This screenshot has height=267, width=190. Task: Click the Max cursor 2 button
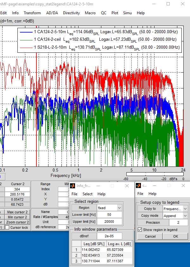point(17,212)
